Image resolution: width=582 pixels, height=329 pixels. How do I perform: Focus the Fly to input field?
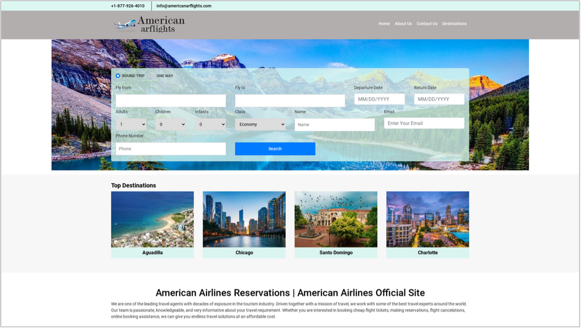(x=290, y=101)
